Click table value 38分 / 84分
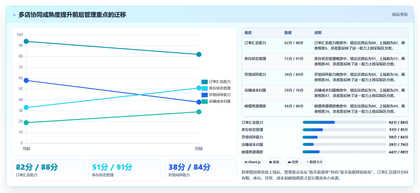Screen dimensions: 420x193 (294, 75)
